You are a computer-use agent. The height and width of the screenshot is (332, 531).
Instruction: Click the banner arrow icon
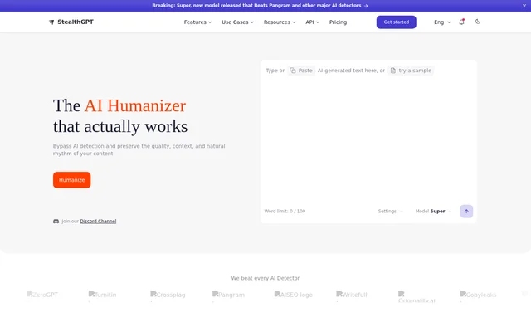click(366, 6)
